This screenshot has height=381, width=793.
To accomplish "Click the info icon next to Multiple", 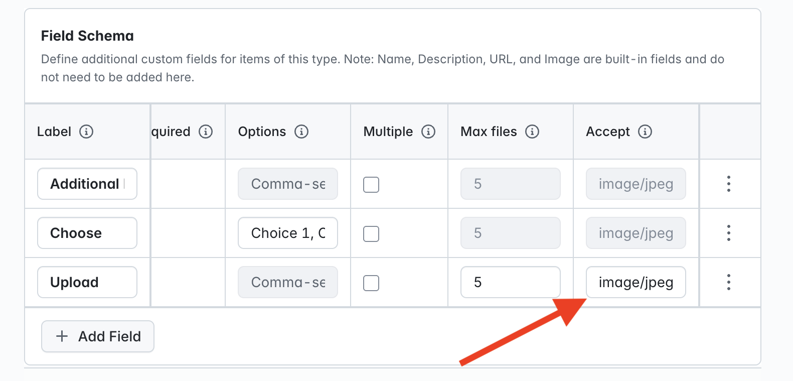I will pos(428,132).
